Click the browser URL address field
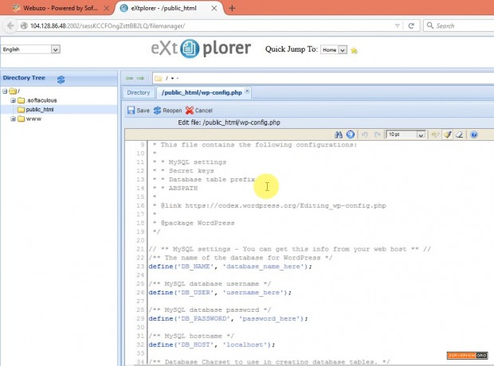The image size is (494, 366). coord(210,25)
